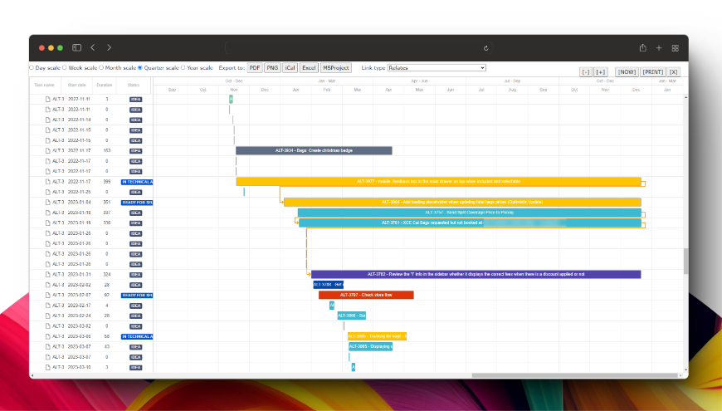Export the chart to PNG
Viewport: 722px width, 411px height.
(272, 68)
